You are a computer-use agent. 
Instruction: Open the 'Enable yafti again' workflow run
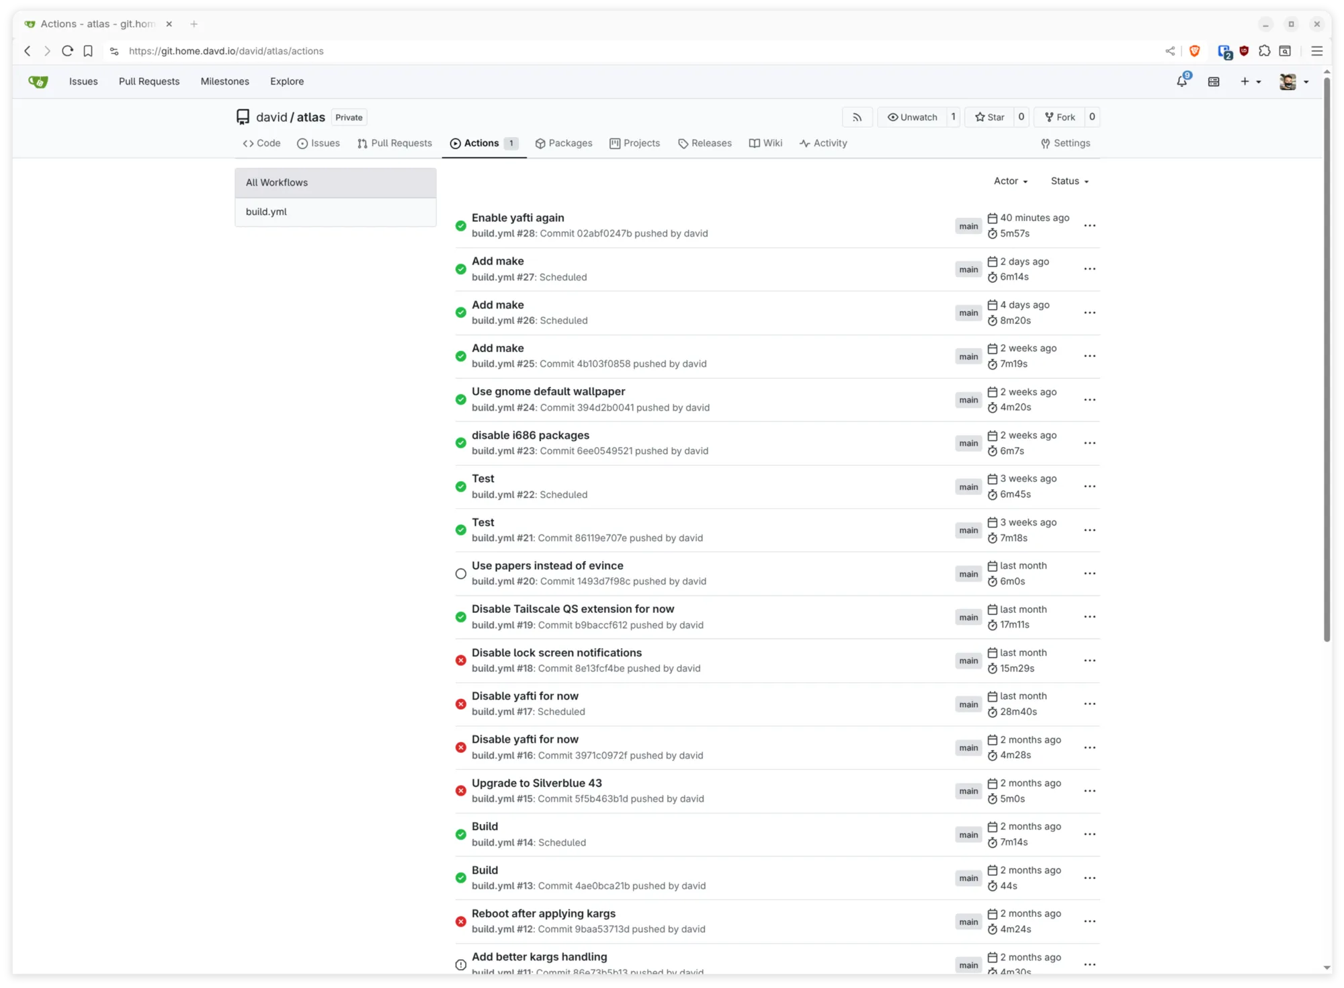tap(517, 217)
